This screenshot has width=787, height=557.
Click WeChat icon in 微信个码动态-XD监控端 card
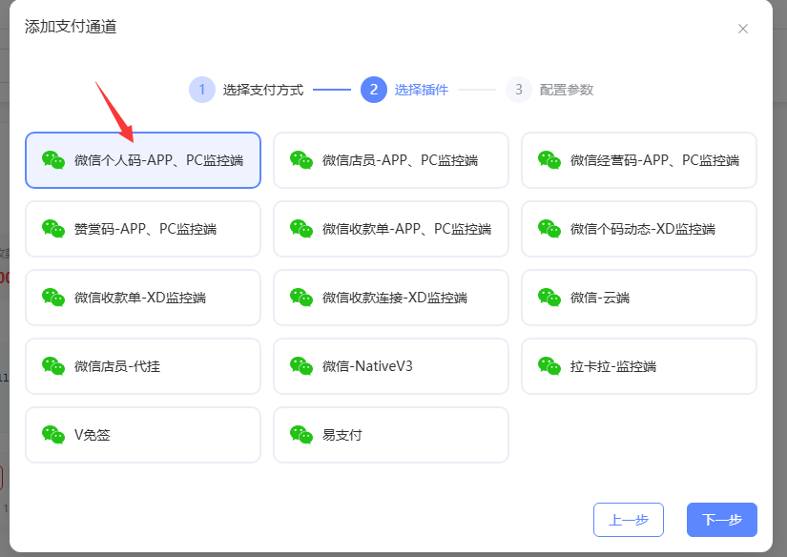tap(549, 229)
